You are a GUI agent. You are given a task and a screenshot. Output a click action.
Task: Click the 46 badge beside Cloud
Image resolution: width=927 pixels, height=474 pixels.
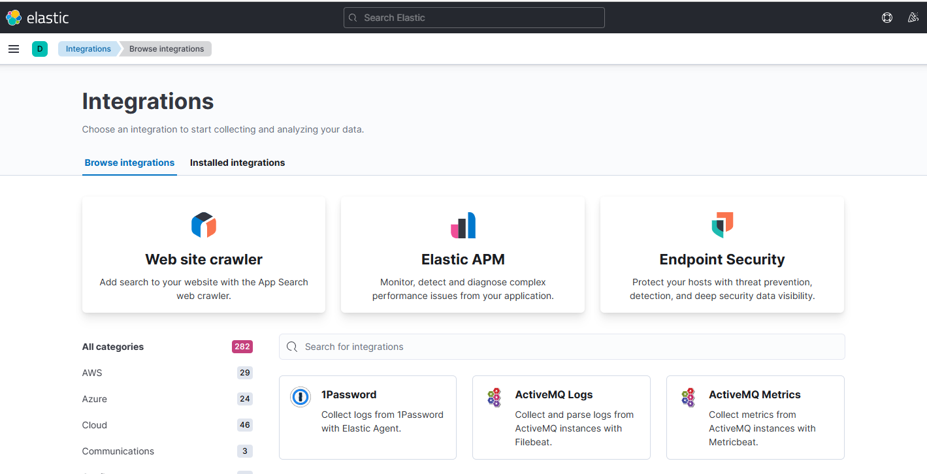click(x=245, y=425)
